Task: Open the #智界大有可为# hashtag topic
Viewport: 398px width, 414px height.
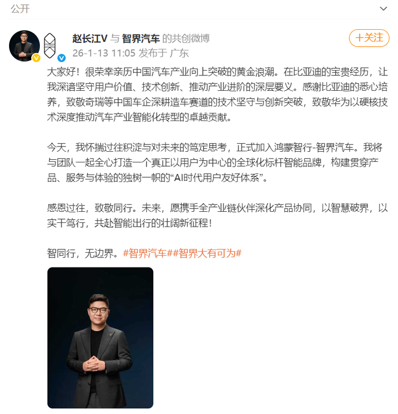Action: pyautogui.click(x=207, y=253)
